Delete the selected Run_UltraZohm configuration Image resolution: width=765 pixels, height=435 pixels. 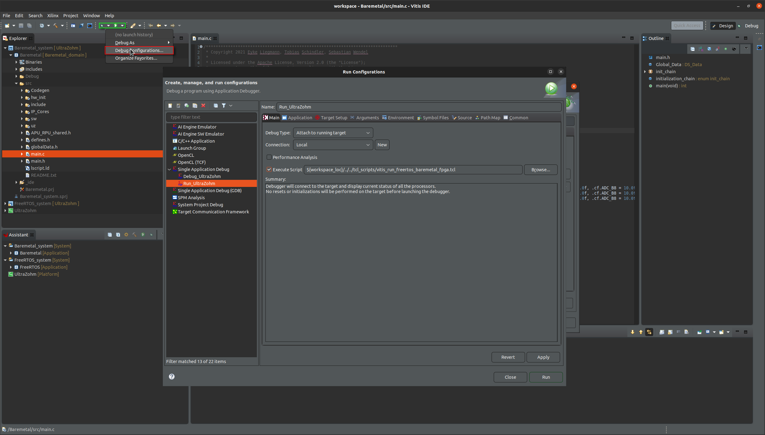pyautogui.click(x=204, y=106)
